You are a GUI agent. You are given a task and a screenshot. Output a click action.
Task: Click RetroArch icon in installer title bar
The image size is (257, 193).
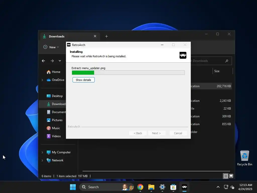pyautogui.click(x=69, y=45)
